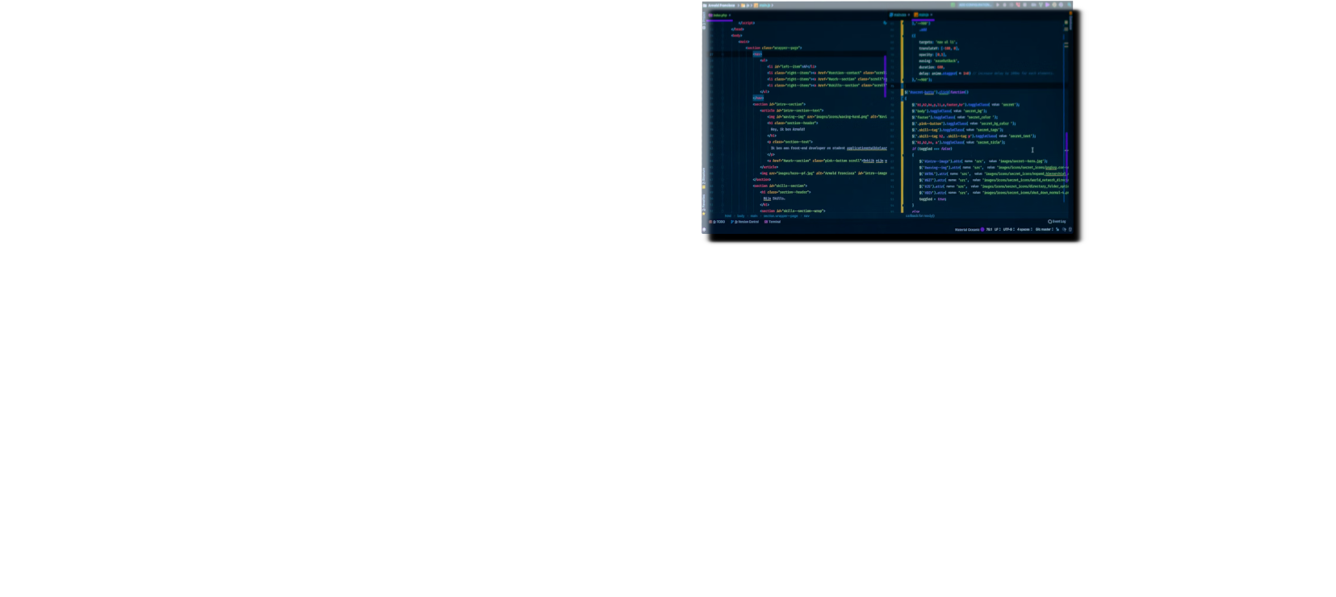Open the Add Configuration dropdown

tap(975, 5)
